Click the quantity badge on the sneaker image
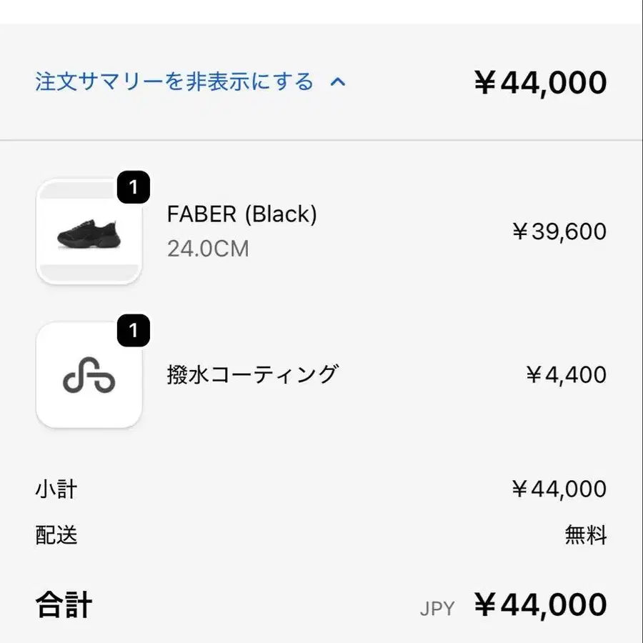 pyautogui.click(x=133, y=189)
